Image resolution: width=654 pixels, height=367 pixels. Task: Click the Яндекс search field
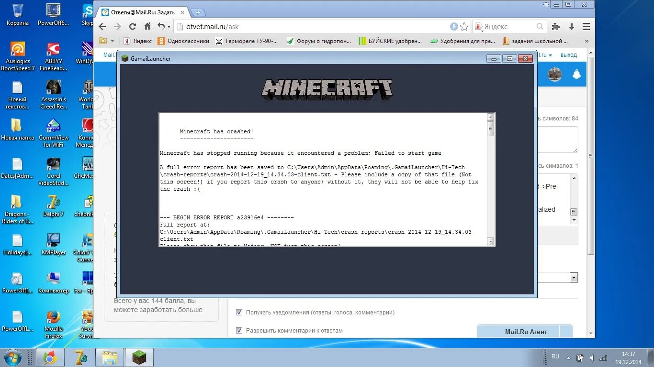pyautogui.click(x=510, y=27)
